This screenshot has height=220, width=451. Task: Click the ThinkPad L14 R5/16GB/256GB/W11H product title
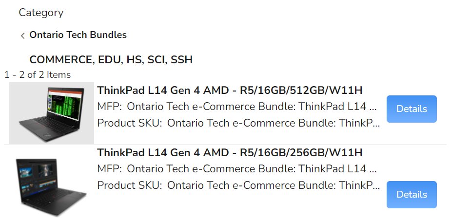click(x=230, y=153)
